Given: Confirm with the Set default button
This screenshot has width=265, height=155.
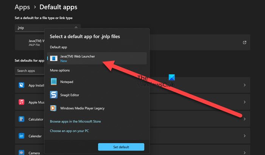Looking at the screenshot, I should coord(121,147).
